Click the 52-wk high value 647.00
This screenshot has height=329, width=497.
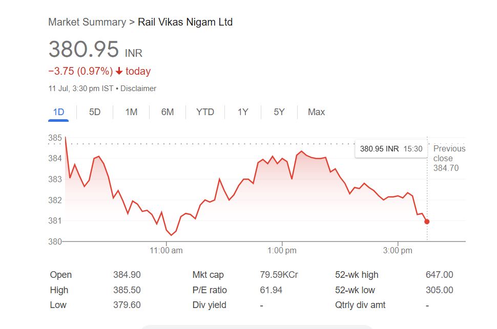click(x=439, y=275)
